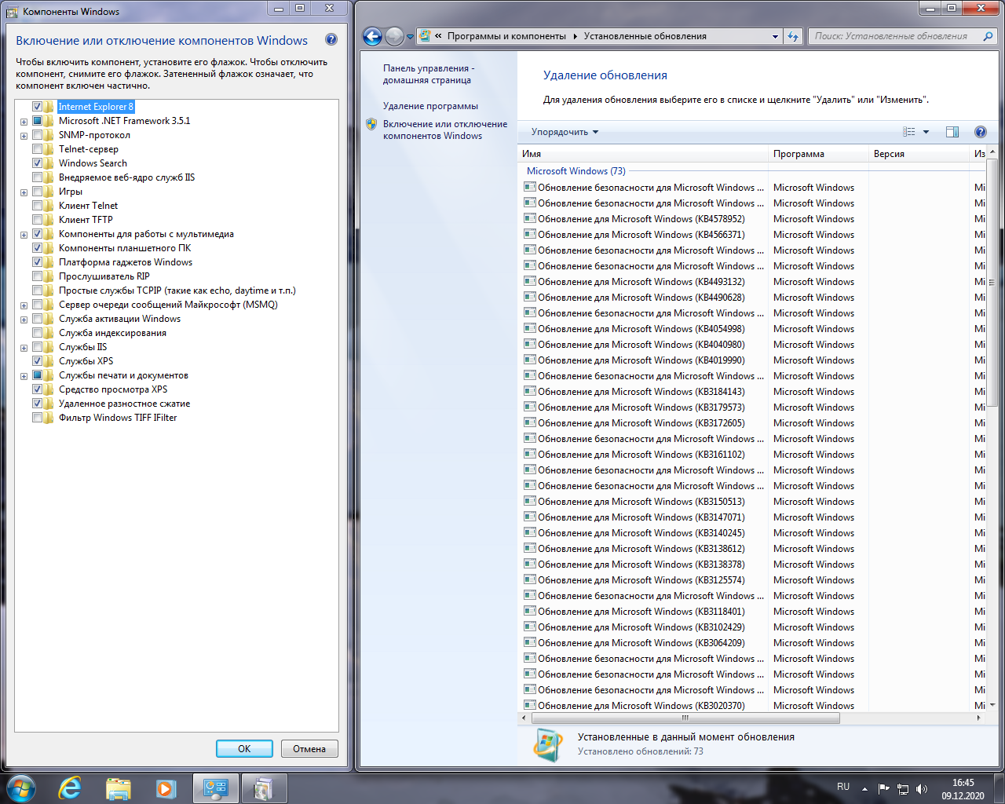The image size is (1005, 804).
Task: Enable the Клиент TFTP checkbox
Action: (37, 220)
